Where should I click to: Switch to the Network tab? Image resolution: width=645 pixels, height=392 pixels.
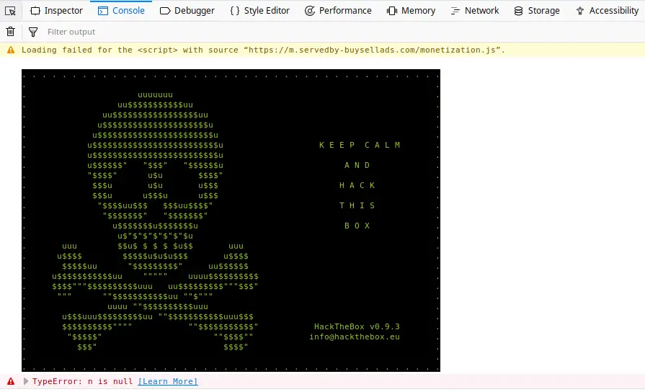(475, 11)
